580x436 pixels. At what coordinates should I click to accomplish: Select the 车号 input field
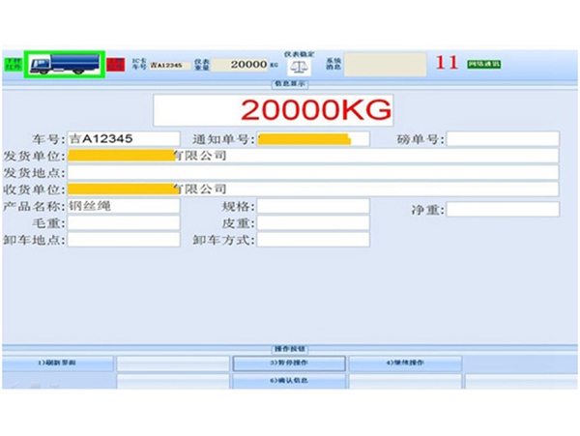pyautogui.click(x=123, y=139)
